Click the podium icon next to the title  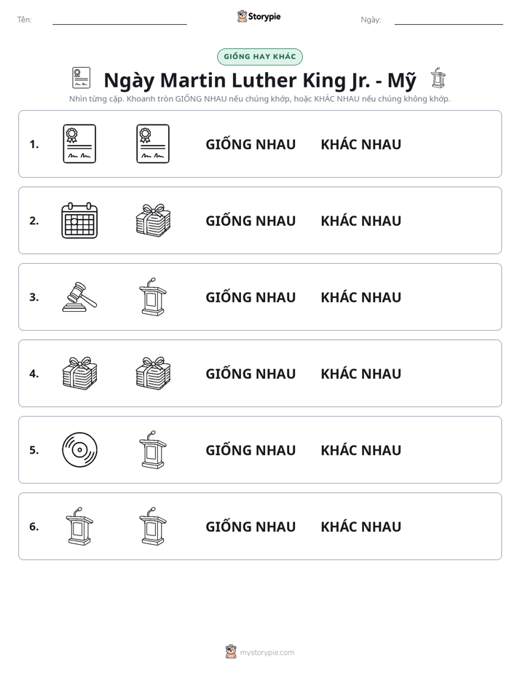[438, 78]
